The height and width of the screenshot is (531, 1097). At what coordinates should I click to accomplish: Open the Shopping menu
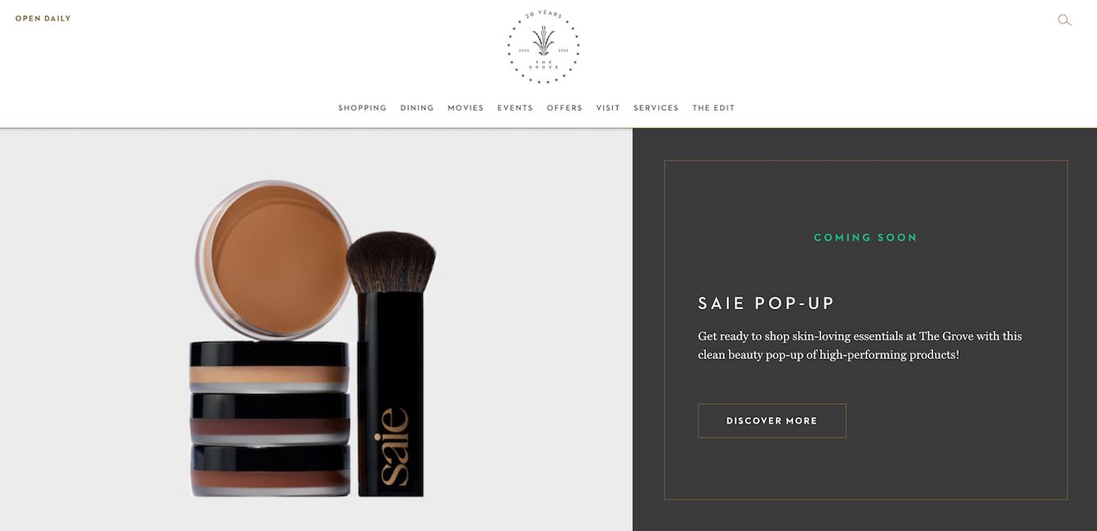tap(362, 108)
